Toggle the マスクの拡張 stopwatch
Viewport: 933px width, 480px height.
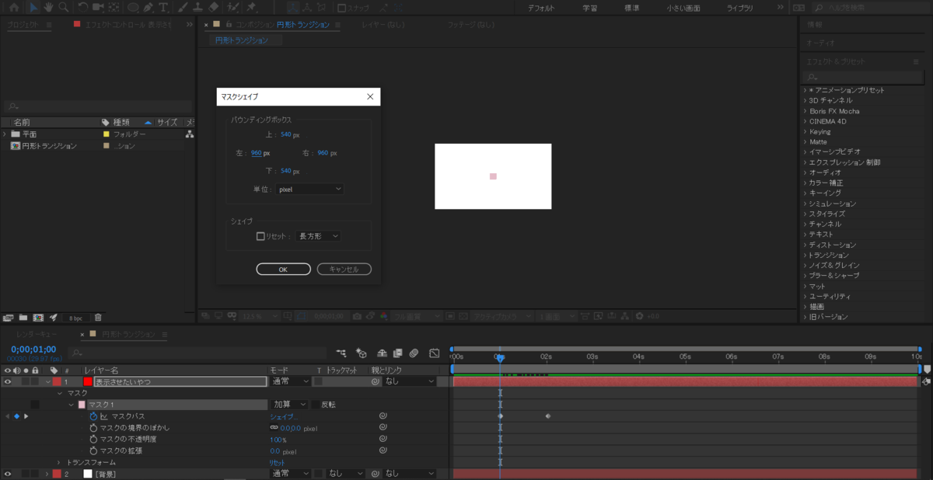(93, 450)
